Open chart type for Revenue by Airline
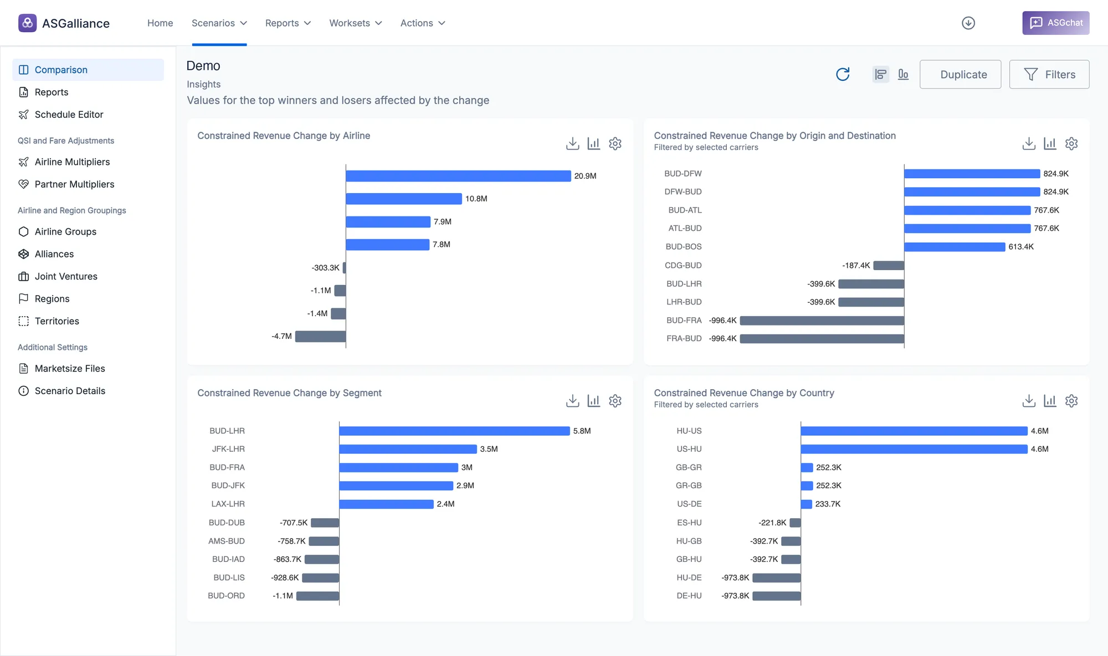Image resolution: width=1108 pixels, height=656 pixels. pos(593,143)
